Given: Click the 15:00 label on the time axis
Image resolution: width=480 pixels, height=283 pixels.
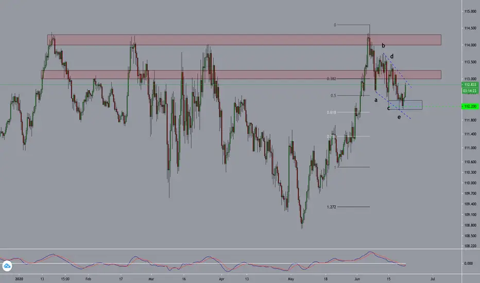Looking at the screenshot, I should coord(65,279).
